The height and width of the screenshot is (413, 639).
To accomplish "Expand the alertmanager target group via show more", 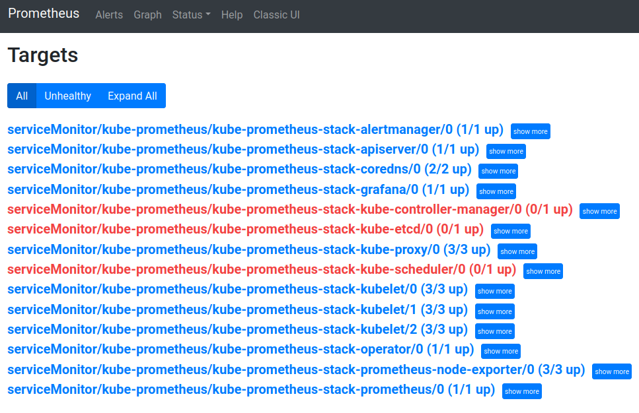I will (x=530, y=131).
